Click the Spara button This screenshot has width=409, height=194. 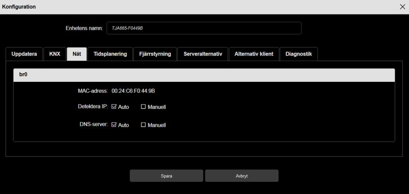[166, 176]
